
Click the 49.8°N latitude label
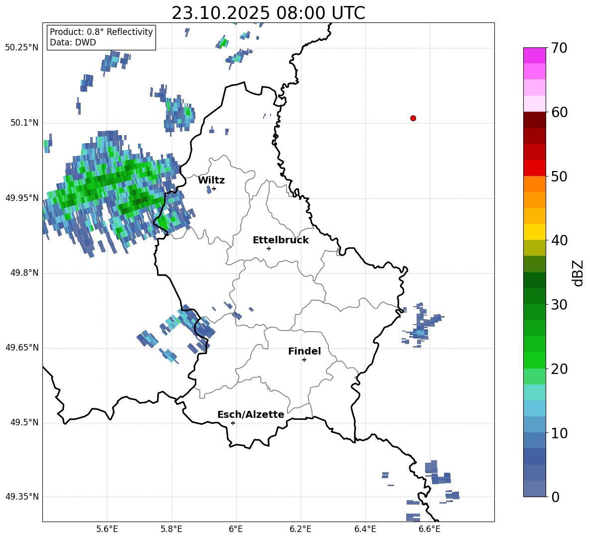[24, 273]
